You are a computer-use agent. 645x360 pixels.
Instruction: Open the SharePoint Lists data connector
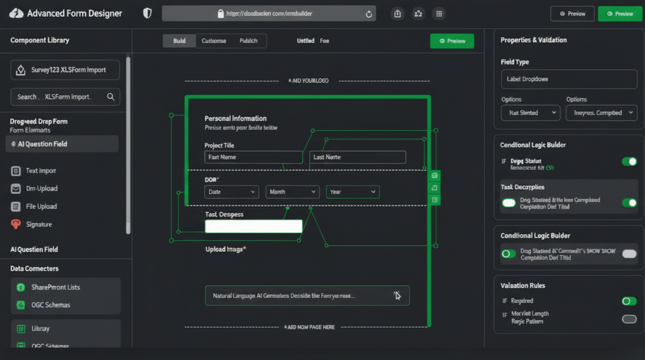click(x=55, y=287)
